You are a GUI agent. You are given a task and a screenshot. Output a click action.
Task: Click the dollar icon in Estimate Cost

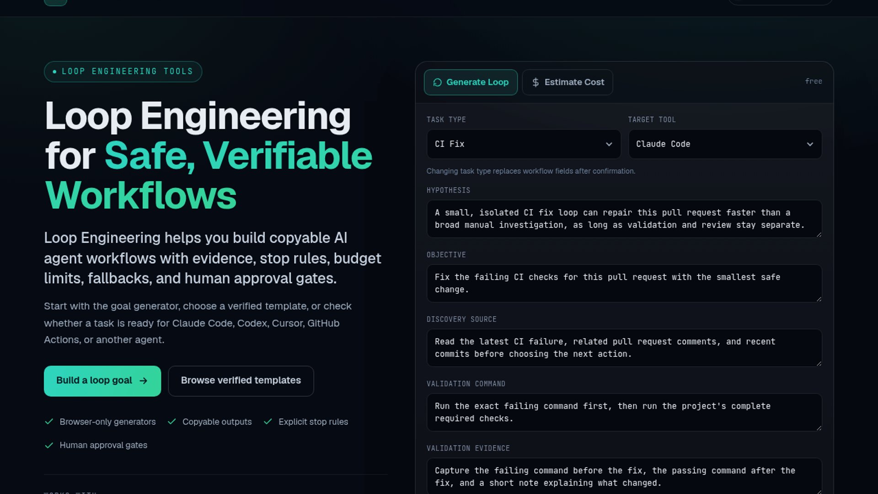pos(535,82)
